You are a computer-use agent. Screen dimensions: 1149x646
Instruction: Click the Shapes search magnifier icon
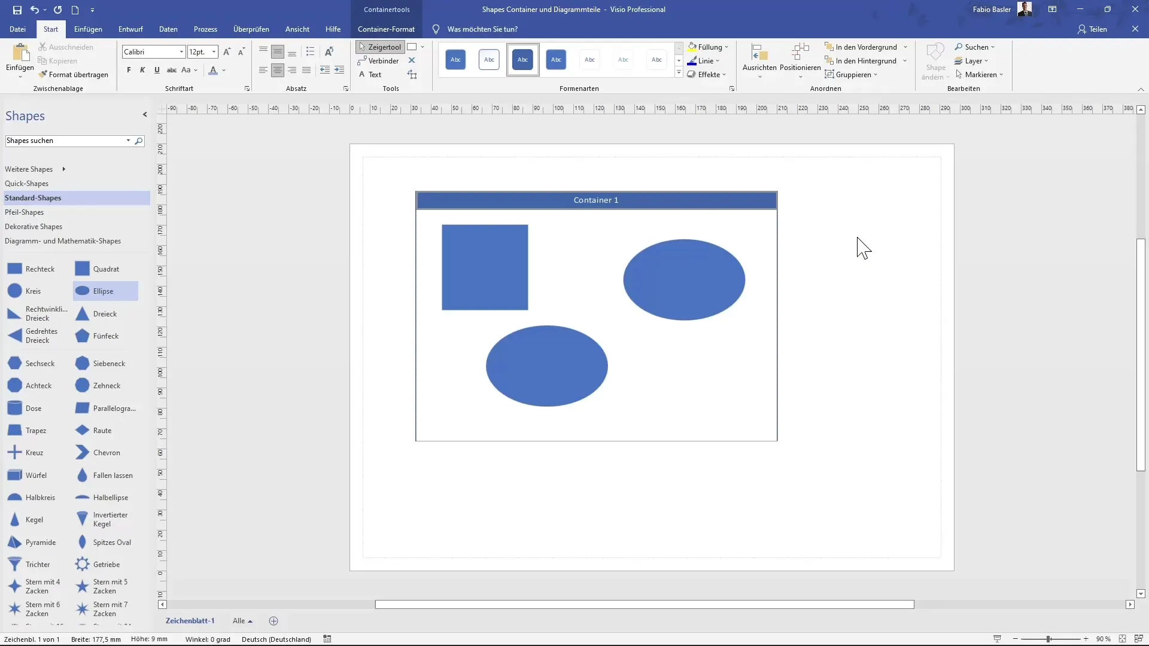click(139, 141)
